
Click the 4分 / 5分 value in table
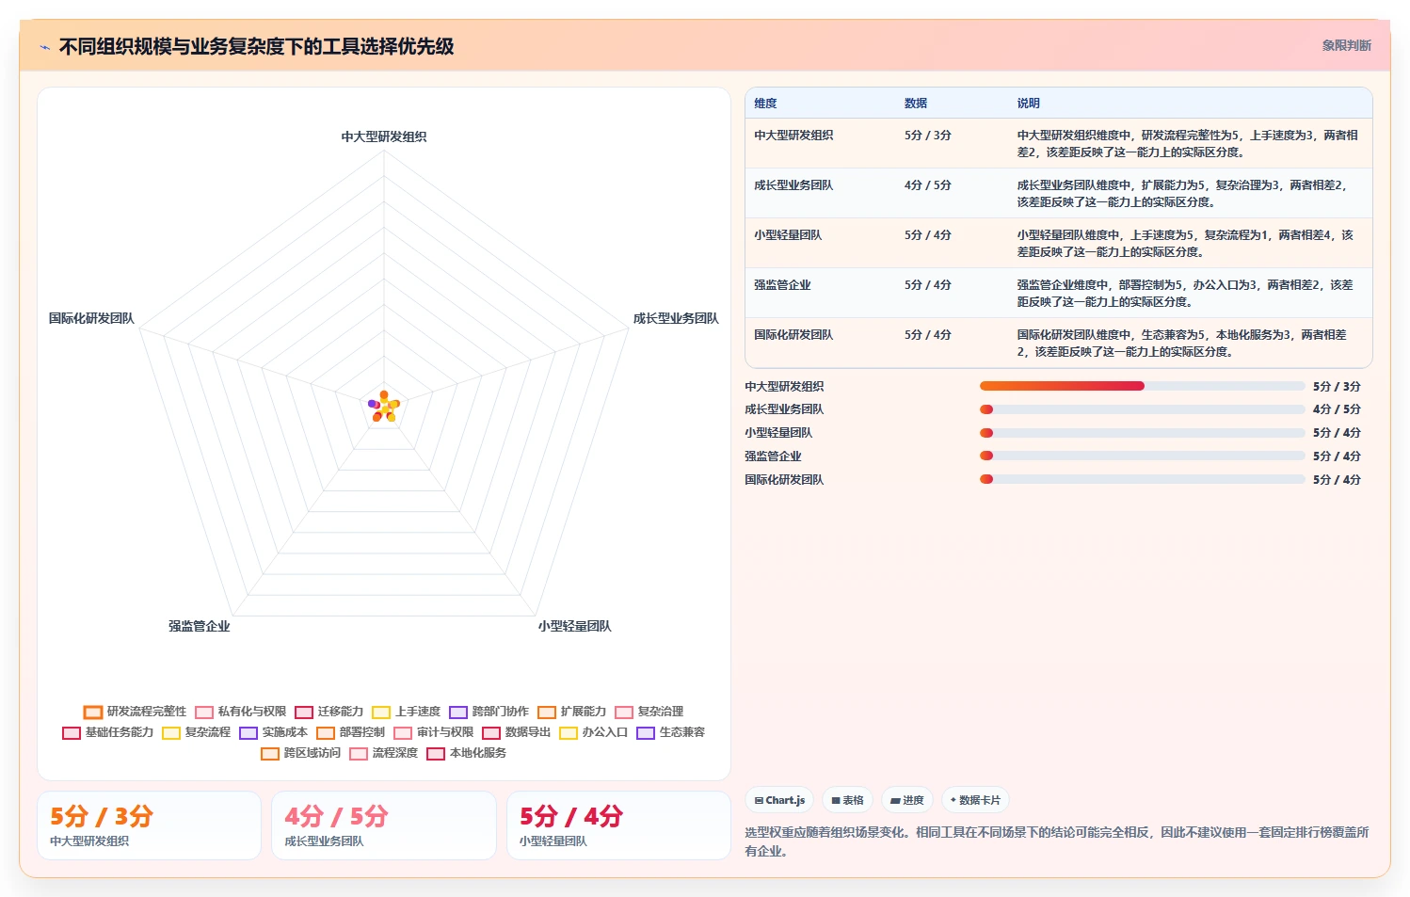(928, 185)
